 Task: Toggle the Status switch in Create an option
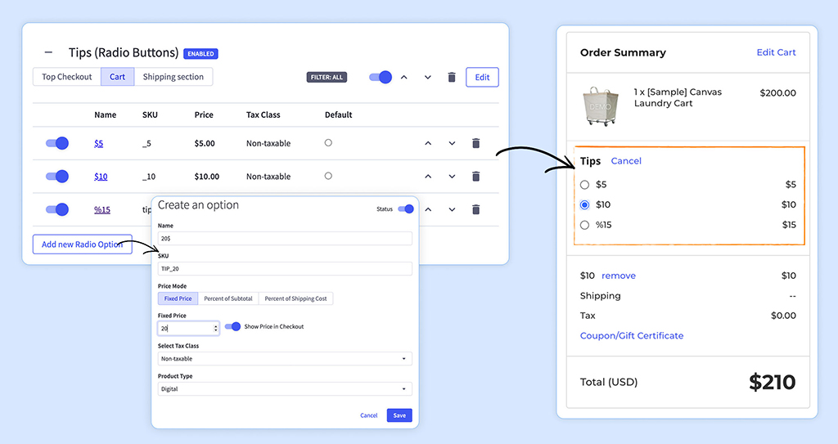pos(406,209)
